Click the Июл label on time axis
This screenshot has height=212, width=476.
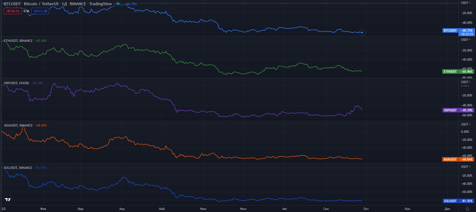(243, 209)
